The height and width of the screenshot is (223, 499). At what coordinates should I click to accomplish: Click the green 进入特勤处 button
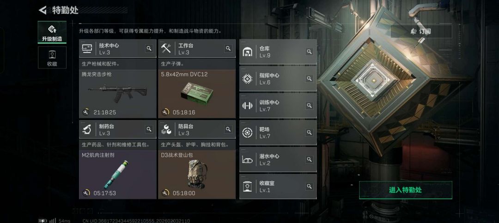(406, 190)
